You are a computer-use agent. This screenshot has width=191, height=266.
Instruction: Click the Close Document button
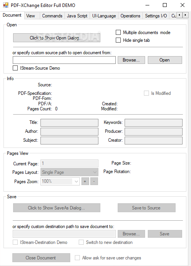tap(41, 258)
